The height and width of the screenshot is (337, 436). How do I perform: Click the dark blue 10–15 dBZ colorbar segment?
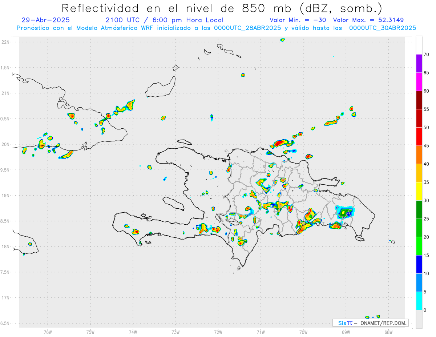419,264
